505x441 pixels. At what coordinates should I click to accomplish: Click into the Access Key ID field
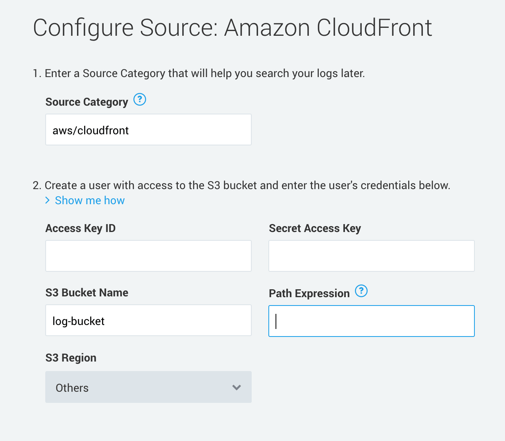point(148,256)
